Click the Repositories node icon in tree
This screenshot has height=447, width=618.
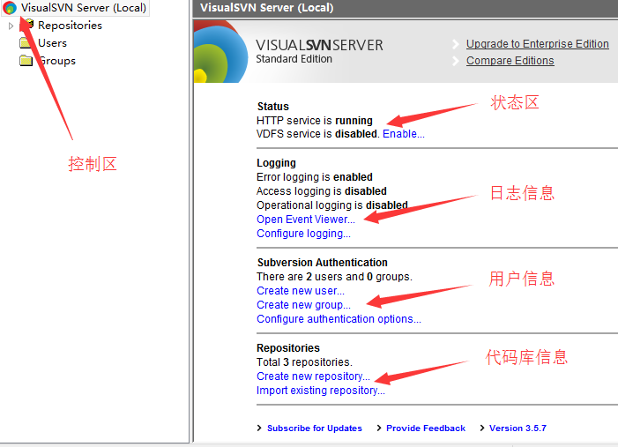click(x=26, y=25)
